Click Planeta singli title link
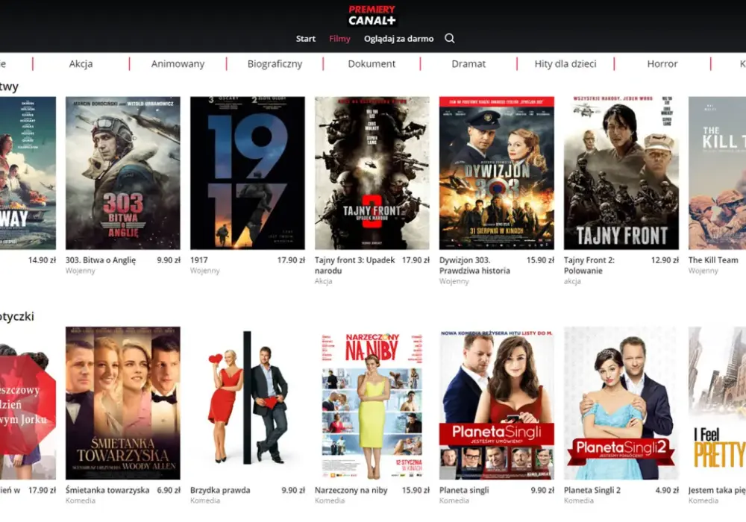 coord(464,490)
